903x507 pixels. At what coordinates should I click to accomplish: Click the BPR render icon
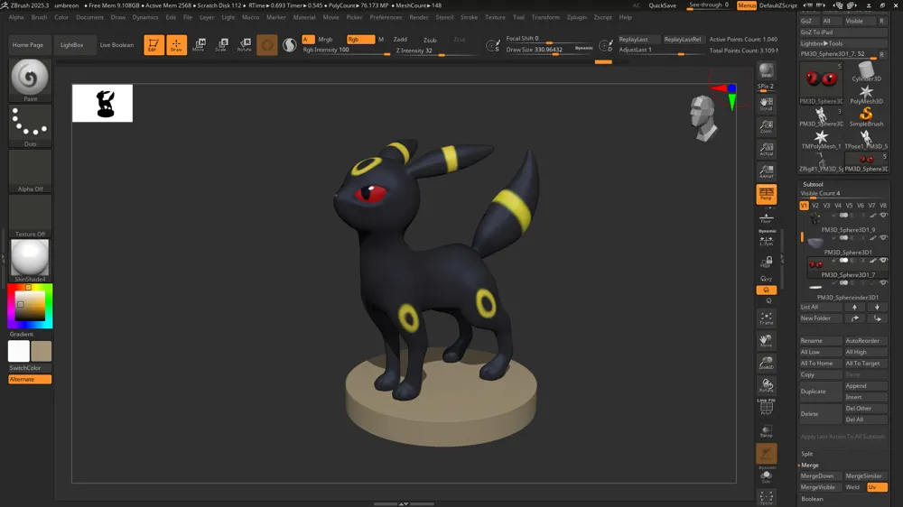pyautogui.click(x=766, y=70)
